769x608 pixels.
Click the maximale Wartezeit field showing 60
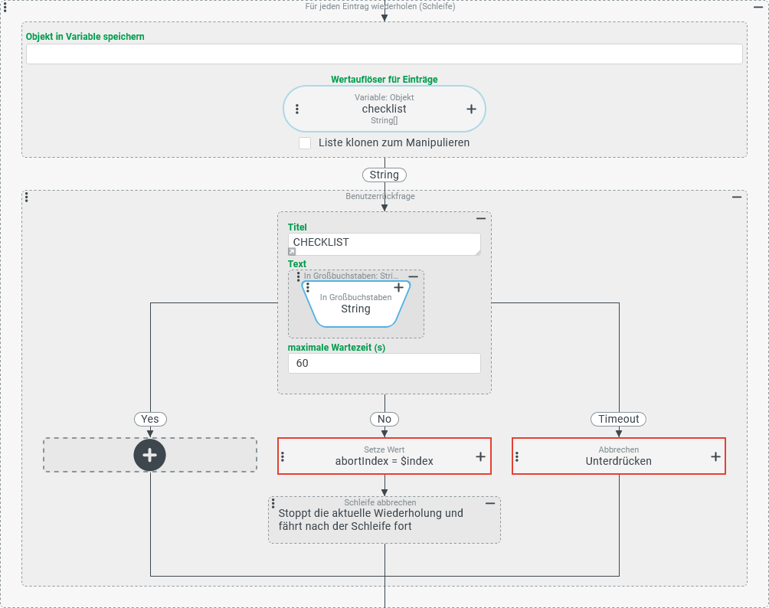tap(384, 363)
